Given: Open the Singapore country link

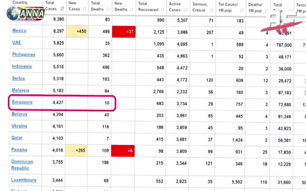Looking at the screenshot, I should tap(22, 102).
